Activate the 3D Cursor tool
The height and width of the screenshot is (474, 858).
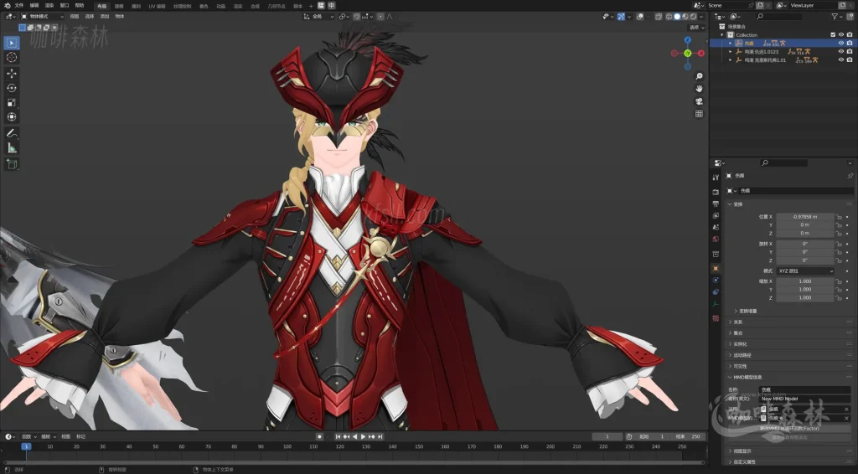coord(12,58)
